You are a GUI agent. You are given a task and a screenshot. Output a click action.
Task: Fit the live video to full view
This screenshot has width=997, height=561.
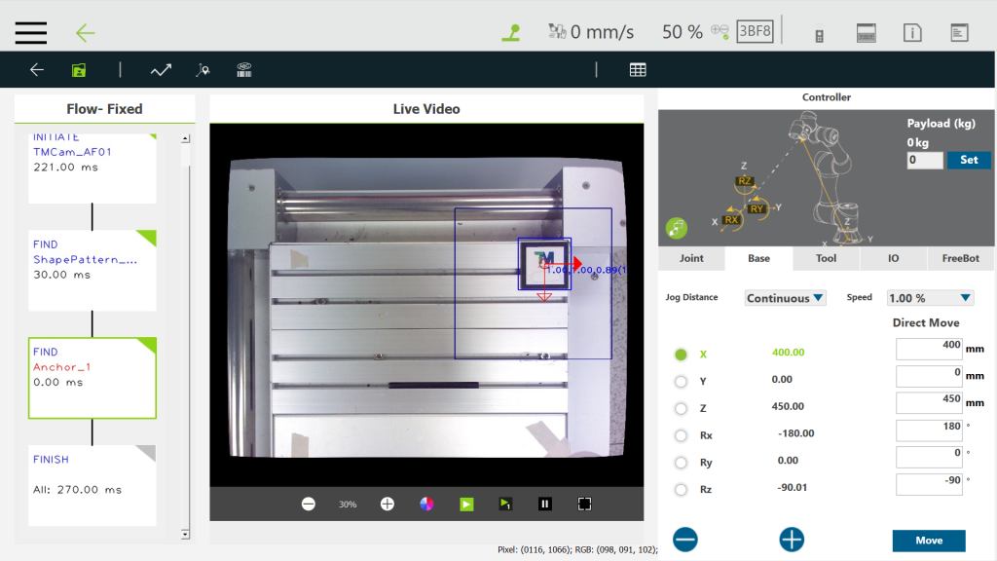584,504
